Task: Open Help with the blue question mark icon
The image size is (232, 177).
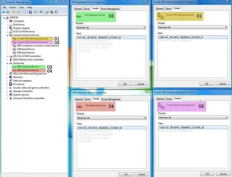Action: [30, 12]
